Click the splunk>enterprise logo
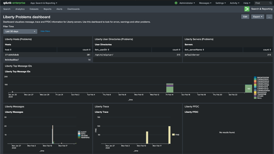Image resolution: width=274 pixels, height=154 pixels. [x=14, y=3]
